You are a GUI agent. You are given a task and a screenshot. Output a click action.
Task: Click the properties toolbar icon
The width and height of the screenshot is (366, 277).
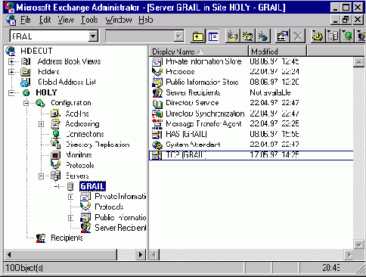click(283, 36)
